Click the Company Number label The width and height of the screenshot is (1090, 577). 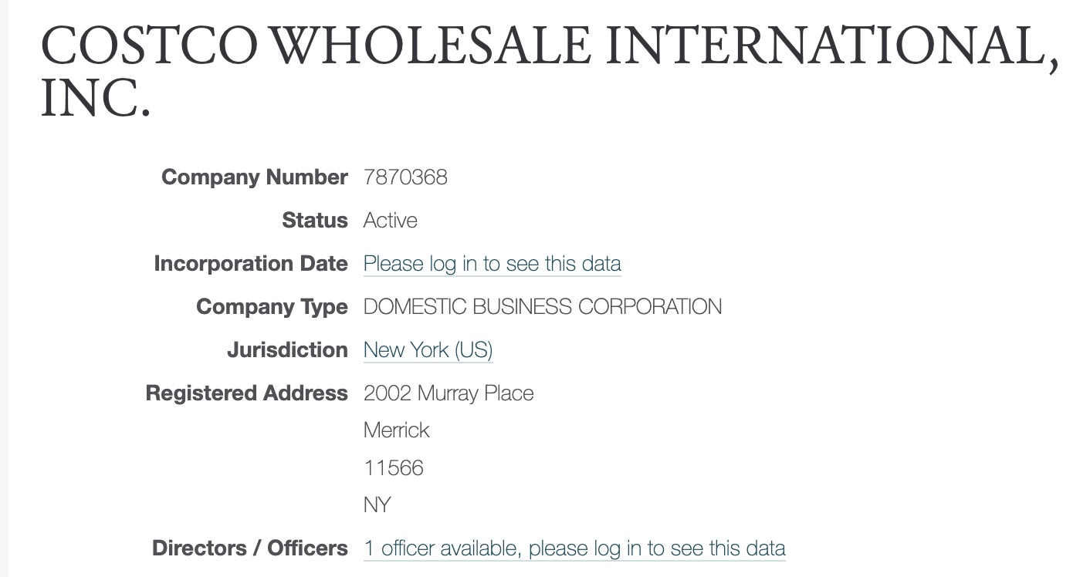(x=254, y=177)
